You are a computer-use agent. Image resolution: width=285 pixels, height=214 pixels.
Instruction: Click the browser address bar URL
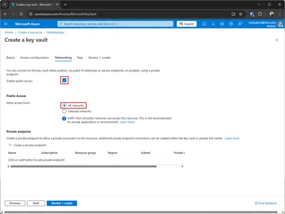(66, 14)
